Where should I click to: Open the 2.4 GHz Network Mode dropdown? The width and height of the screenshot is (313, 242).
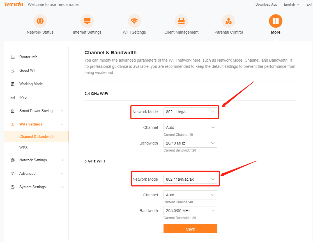[x=190, y=112]
